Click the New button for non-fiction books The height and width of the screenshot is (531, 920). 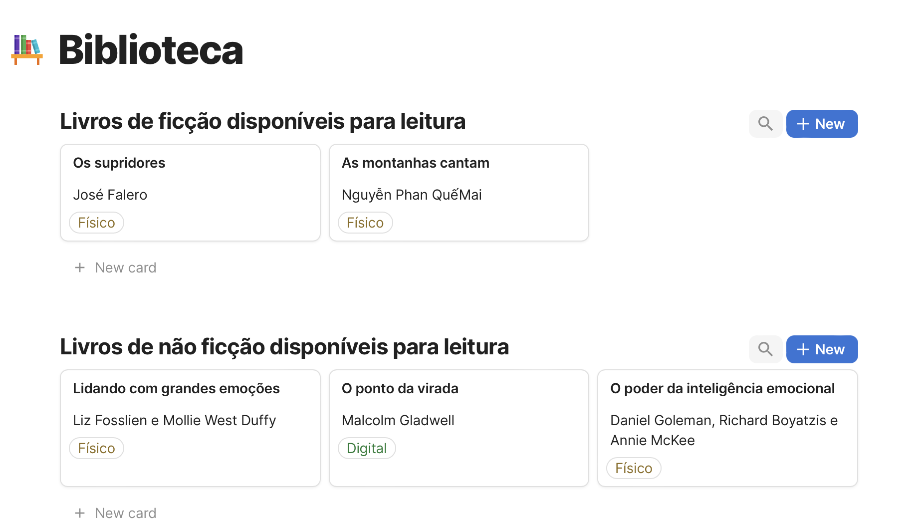(x=822, y=349)
